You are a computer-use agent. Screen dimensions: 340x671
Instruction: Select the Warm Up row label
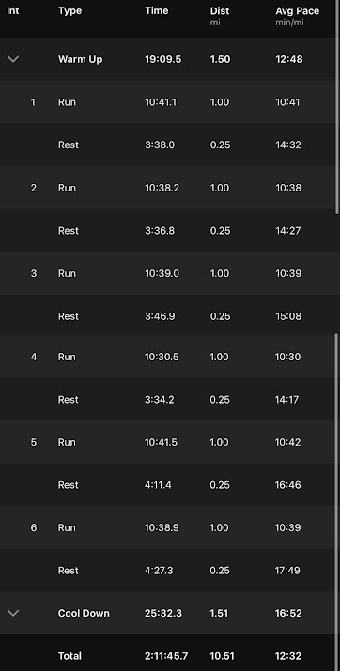80,59
